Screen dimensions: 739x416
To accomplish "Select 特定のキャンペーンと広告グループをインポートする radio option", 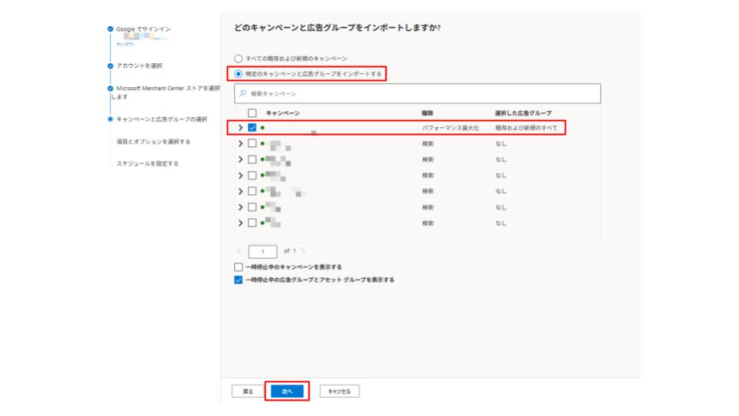I will 238,74.
